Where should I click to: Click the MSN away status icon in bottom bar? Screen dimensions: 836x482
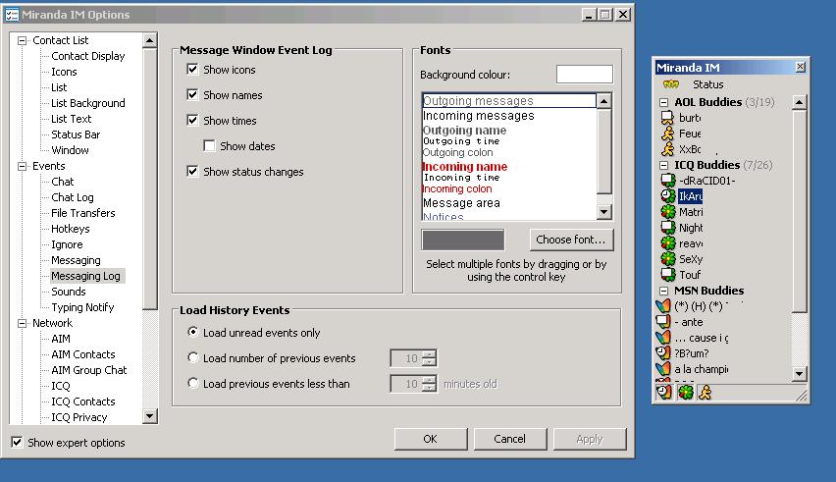tap(663, 393)
